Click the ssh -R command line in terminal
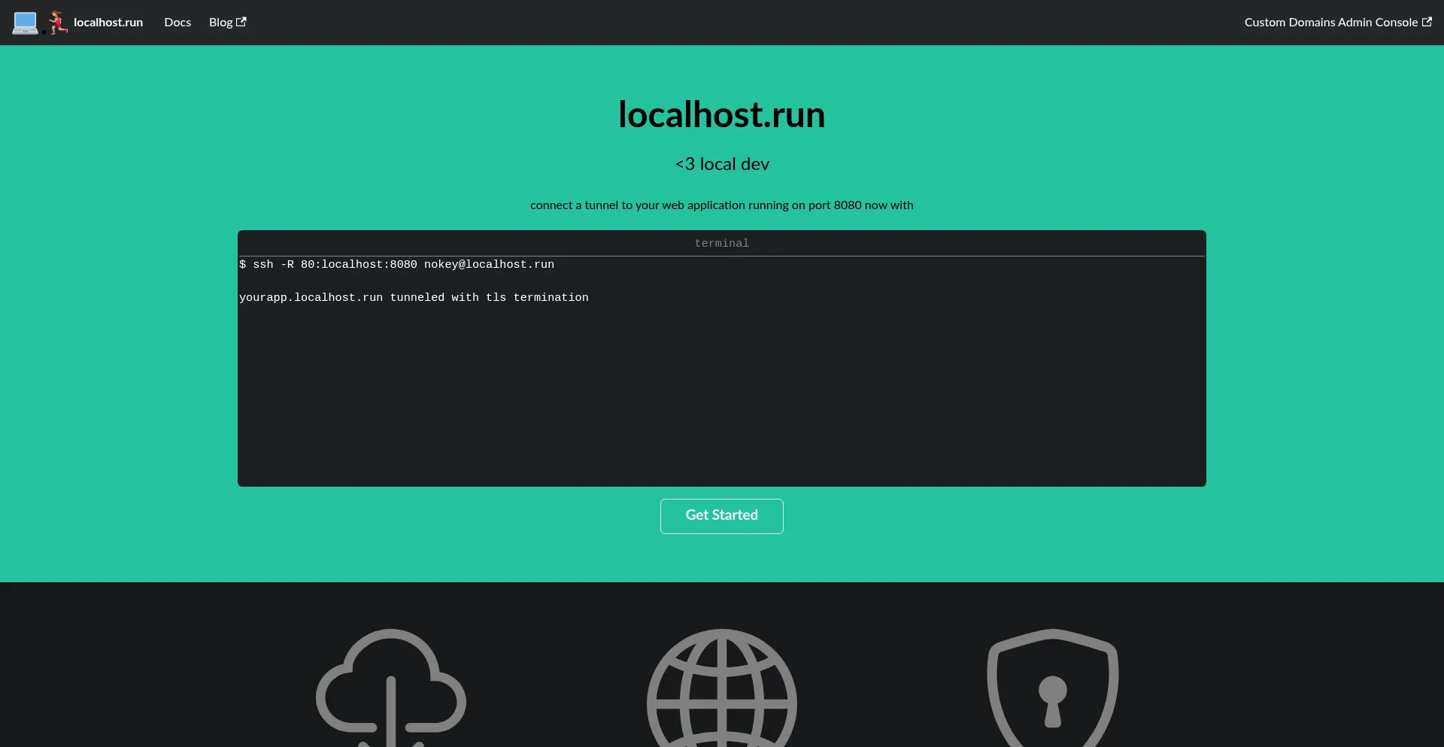Image resolution: width=1444 pixels, height=747 pixels. click(397, 265)
